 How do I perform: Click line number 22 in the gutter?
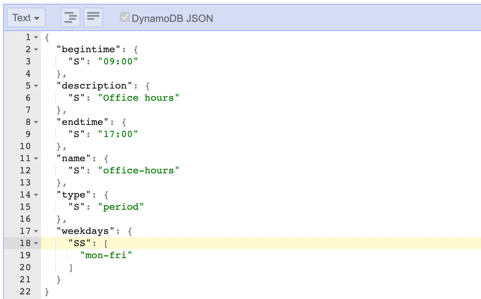tap(25, 291)
